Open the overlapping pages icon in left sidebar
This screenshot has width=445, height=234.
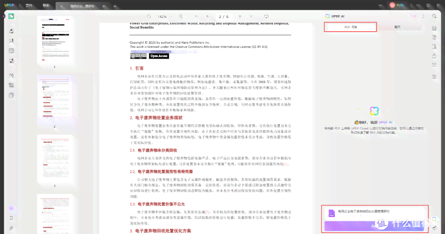(11, 95)
